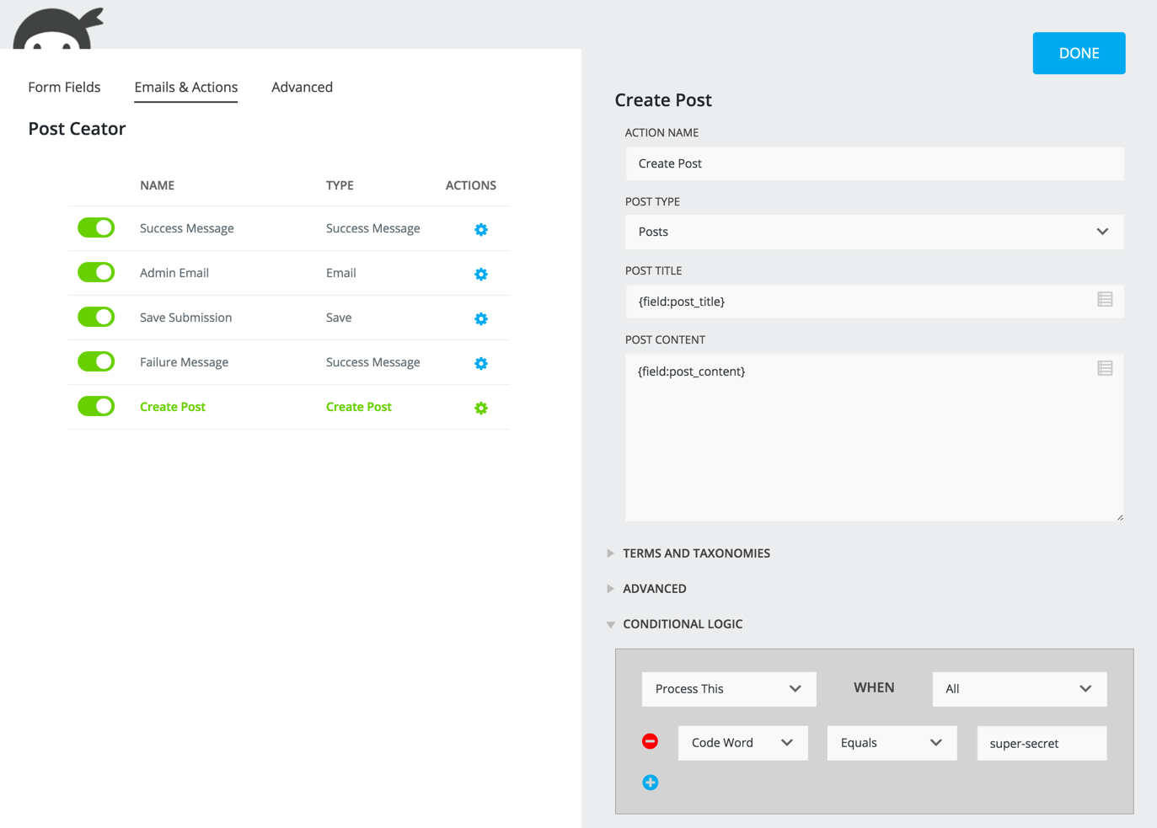Open the Advanced tab
The image size is (1157, 828).
(302, 87)
